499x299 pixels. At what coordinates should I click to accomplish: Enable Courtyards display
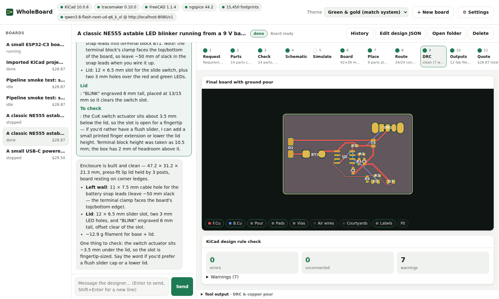pyautogui.click(x=355, y=223)
